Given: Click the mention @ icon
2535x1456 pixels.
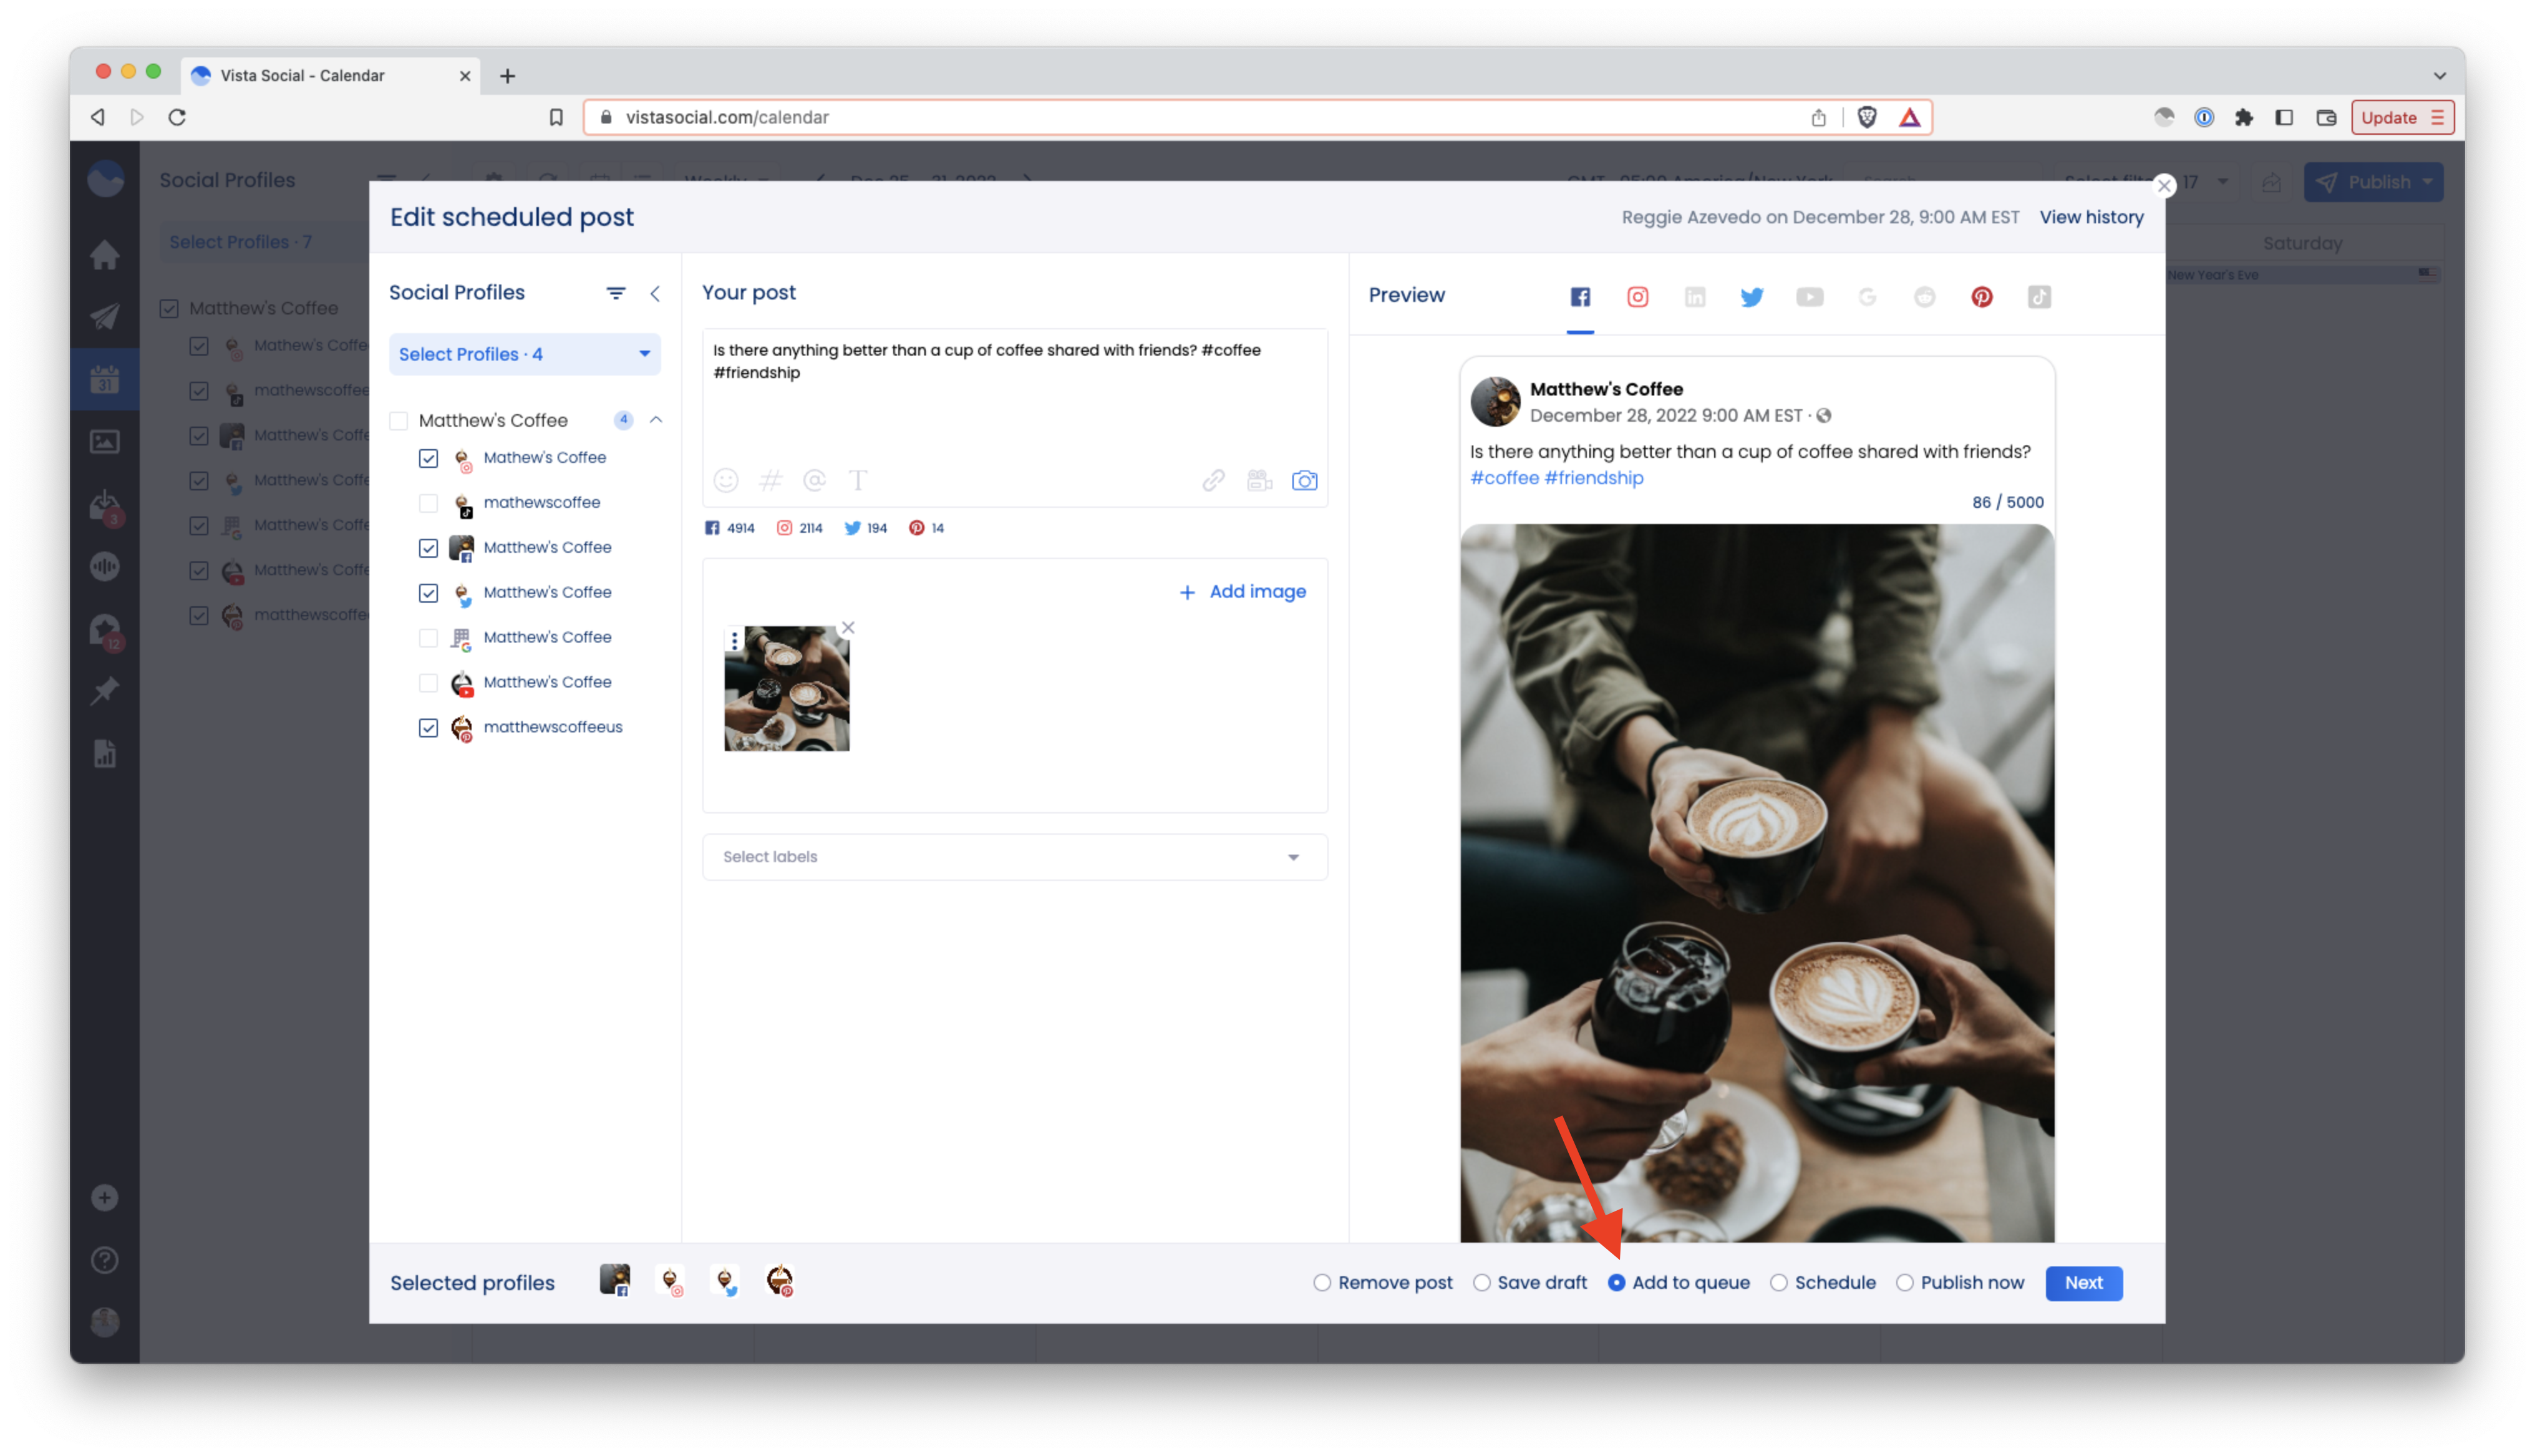Looking at the screenshot, I should (x=813, y=481).
